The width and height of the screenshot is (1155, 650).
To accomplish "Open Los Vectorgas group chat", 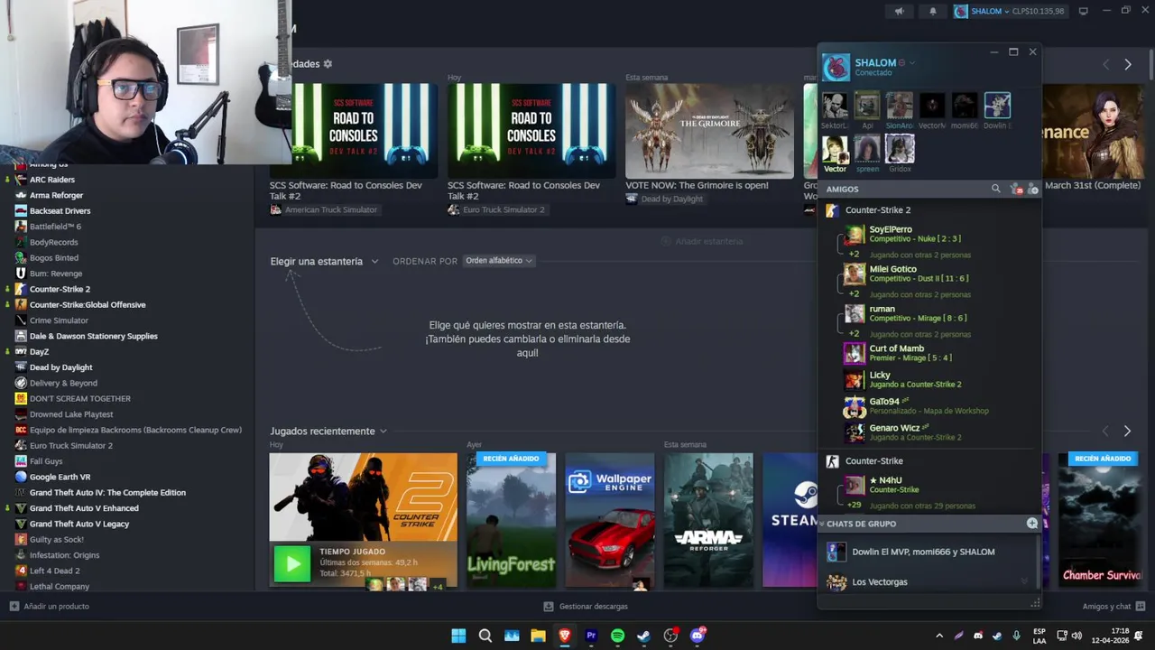I will coord(929,582).
